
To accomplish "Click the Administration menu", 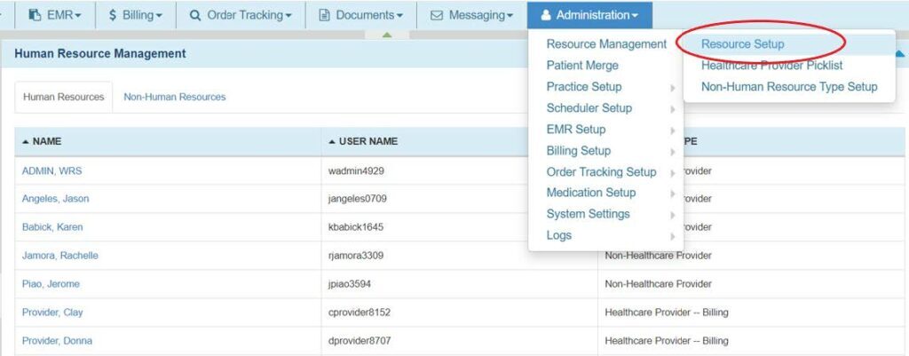I will [x=589, y=15].
